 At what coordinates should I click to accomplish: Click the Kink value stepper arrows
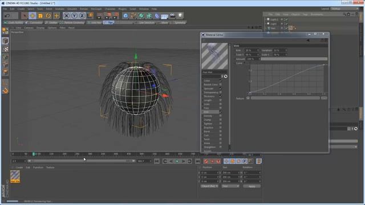pyautogui.click(x=258, y=50)
